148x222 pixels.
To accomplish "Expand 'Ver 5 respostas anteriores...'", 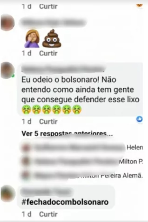I will [67, 134].
